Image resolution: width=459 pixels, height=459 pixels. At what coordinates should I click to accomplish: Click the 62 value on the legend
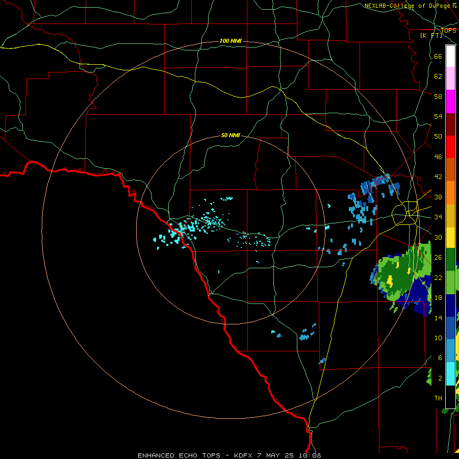click(x=438, y=76)
